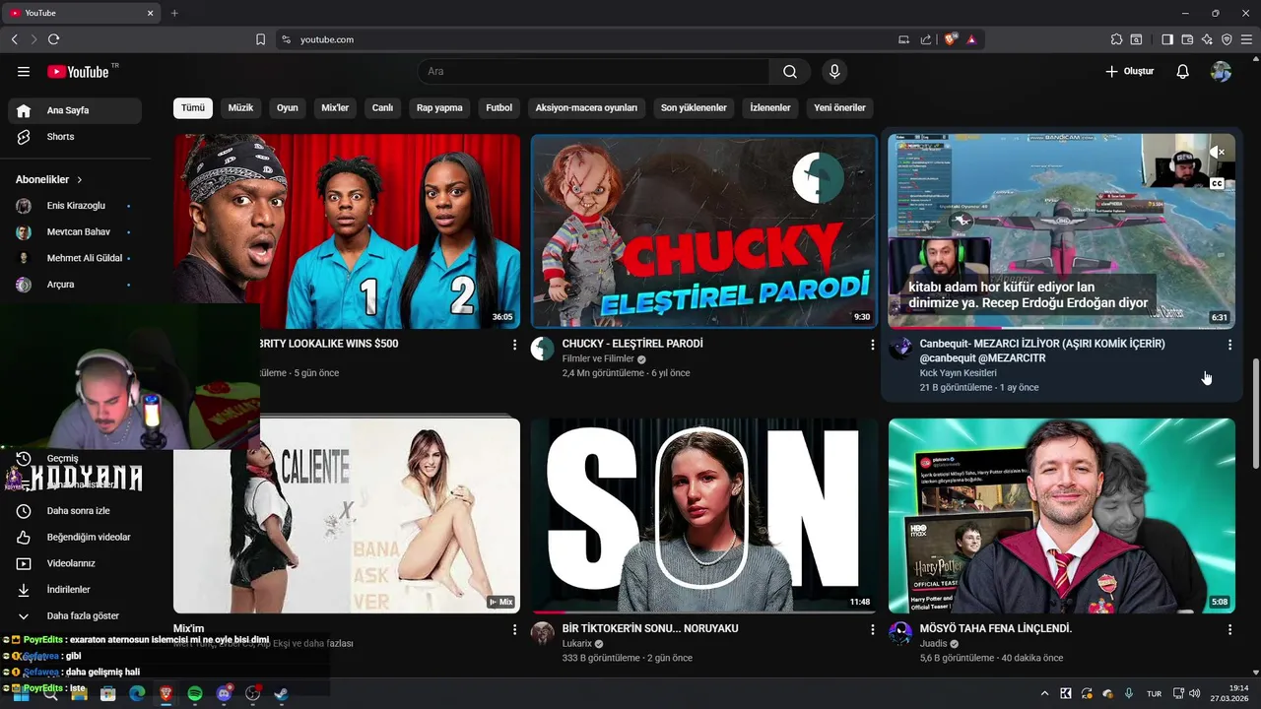1261x709 pixels.
Task: Open Mevtcan Bahav subscription
Action: click(x=74, y=232)
